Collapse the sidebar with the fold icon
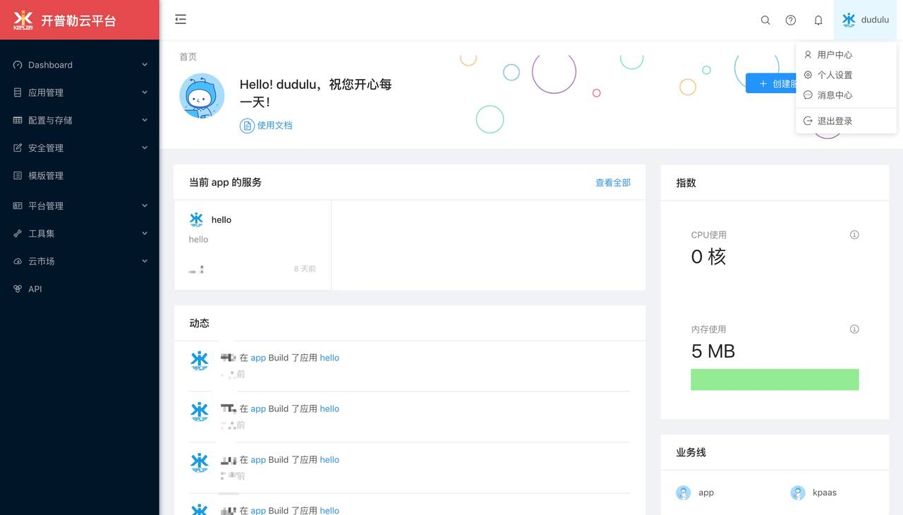Viewport: 903px width, 515px height. (181, 20)
